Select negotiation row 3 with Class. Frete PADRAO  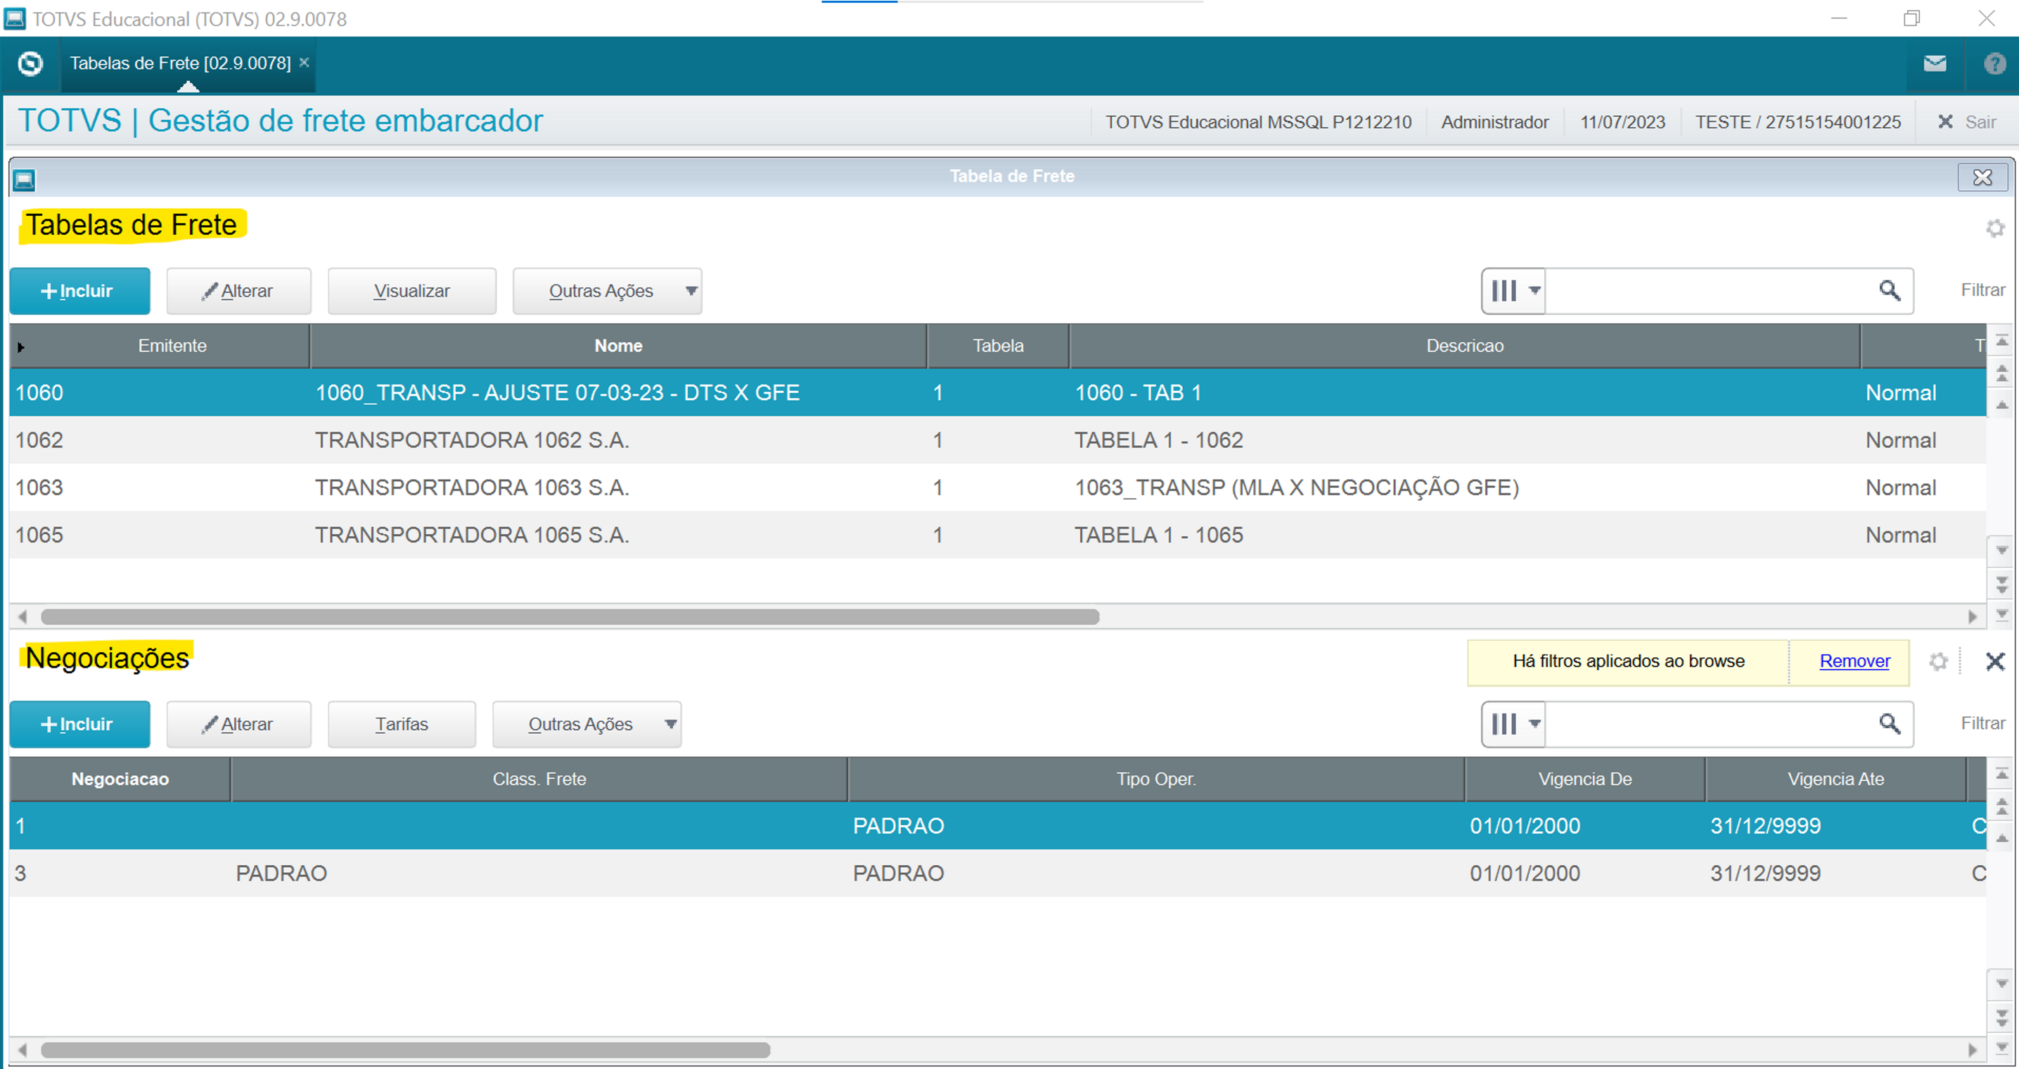[997, 874]
